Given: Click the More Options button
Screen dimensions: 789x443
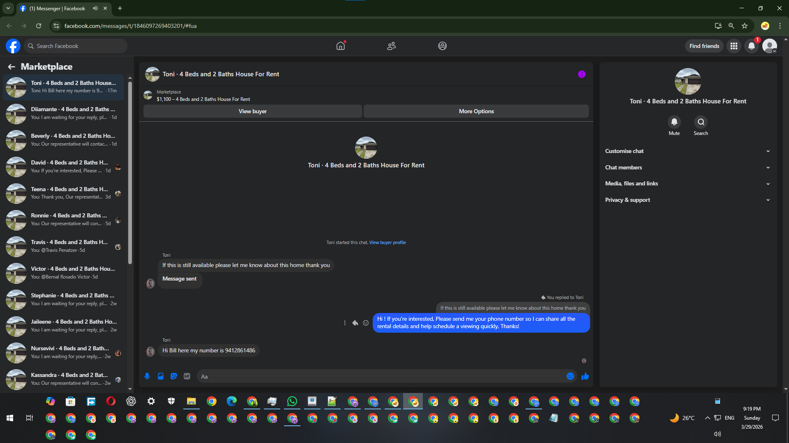Looking at the screenshot, I should pos(476,111).
